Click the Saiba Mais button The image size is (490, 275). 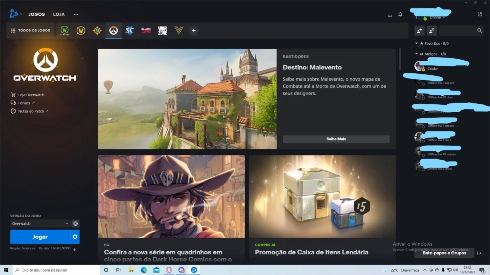(336, 139)
